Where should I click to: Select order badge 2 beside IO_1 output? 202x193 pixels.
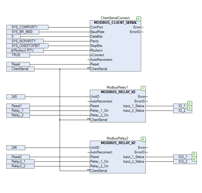(190, 104)
